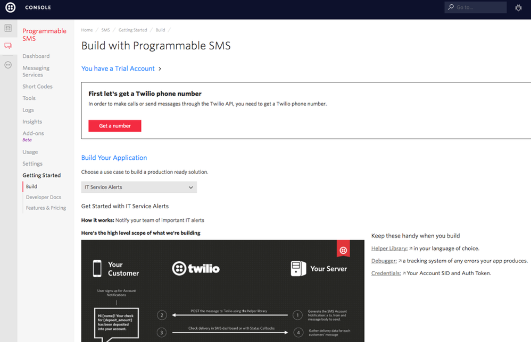Open Messaging Services in the sidebar
This screenshot has width=531, height=342.
[x=36, y=71]
